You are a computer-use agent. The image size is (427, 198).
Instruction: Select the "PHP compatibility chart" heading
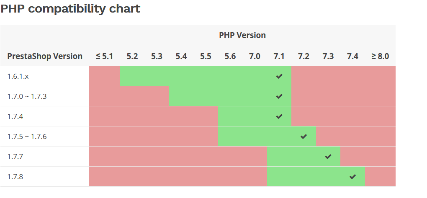click(70, 9)
